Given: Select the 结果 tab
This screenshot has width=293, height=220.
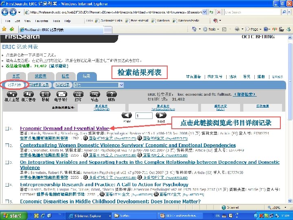Looking at the screenshot, I should coord(86,76).
